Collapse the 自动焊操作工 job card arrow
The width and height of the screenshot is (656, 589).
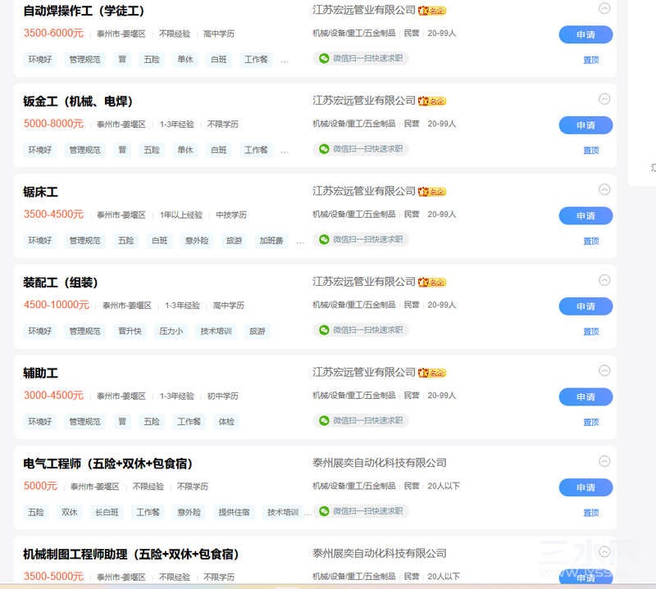pyautogui.click(x=604, y=8)
